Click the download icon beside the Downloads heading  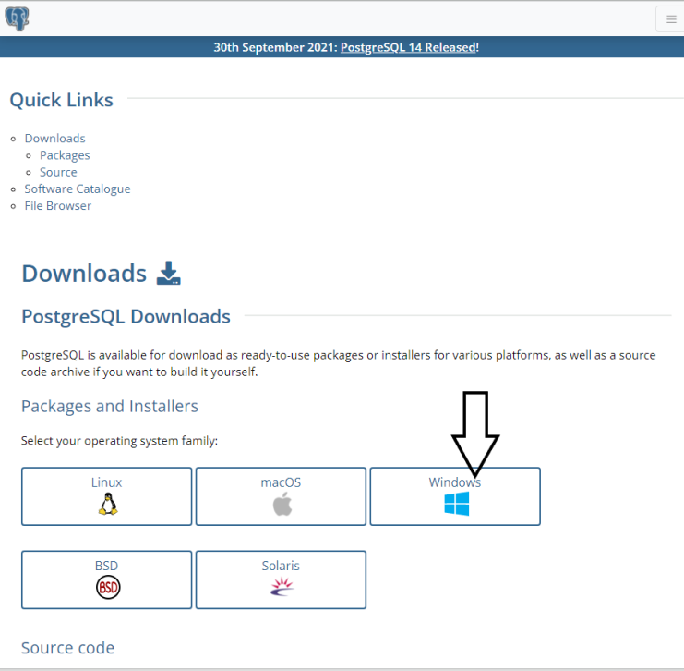click(169, 274)
